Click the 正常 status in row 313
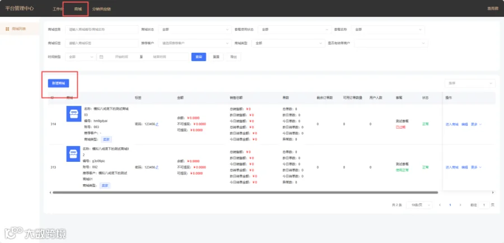 pos(425,167)
